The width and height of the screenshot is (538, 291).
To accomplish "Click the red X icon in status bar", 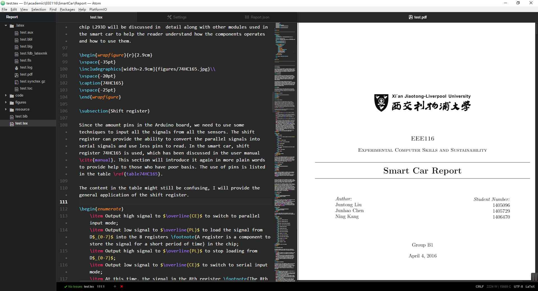I will click(122, 287).
